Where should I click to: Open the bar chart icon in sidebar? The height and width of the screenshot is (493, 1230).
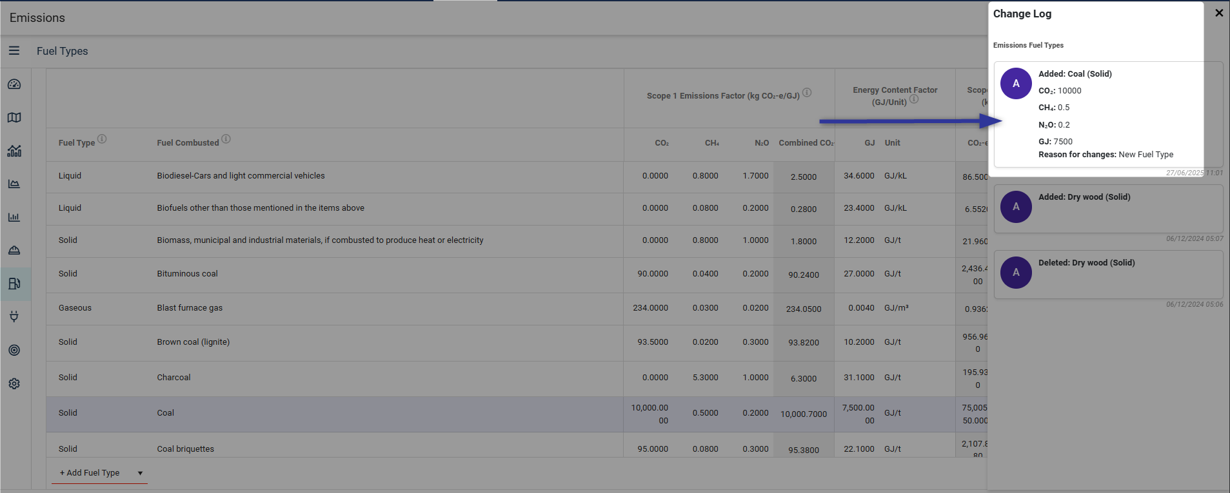(x=14, y=217)
